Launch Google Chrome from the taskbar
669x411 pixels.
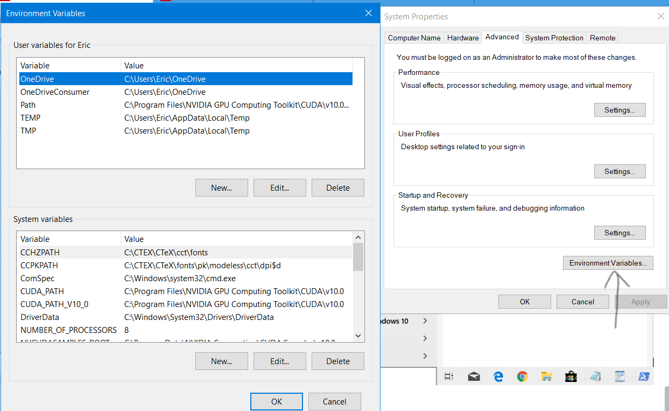pos(522,377)
